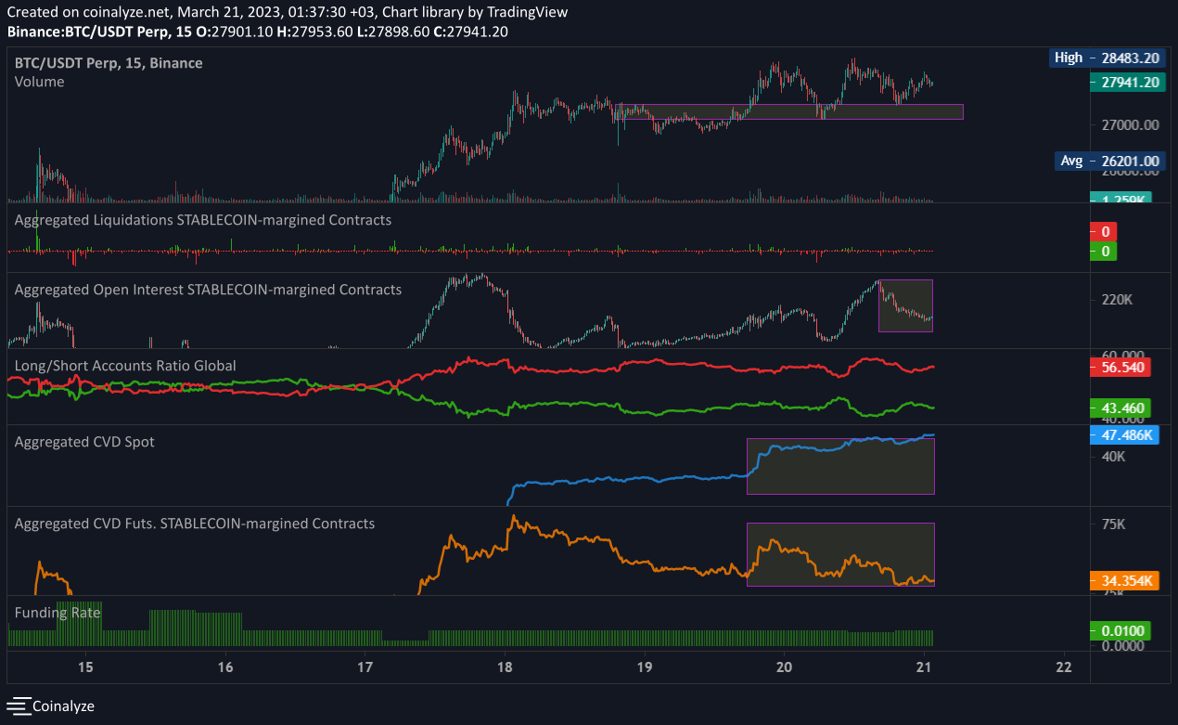
Task: Click the date 22 on the time axis
Action: point(1064,667)
